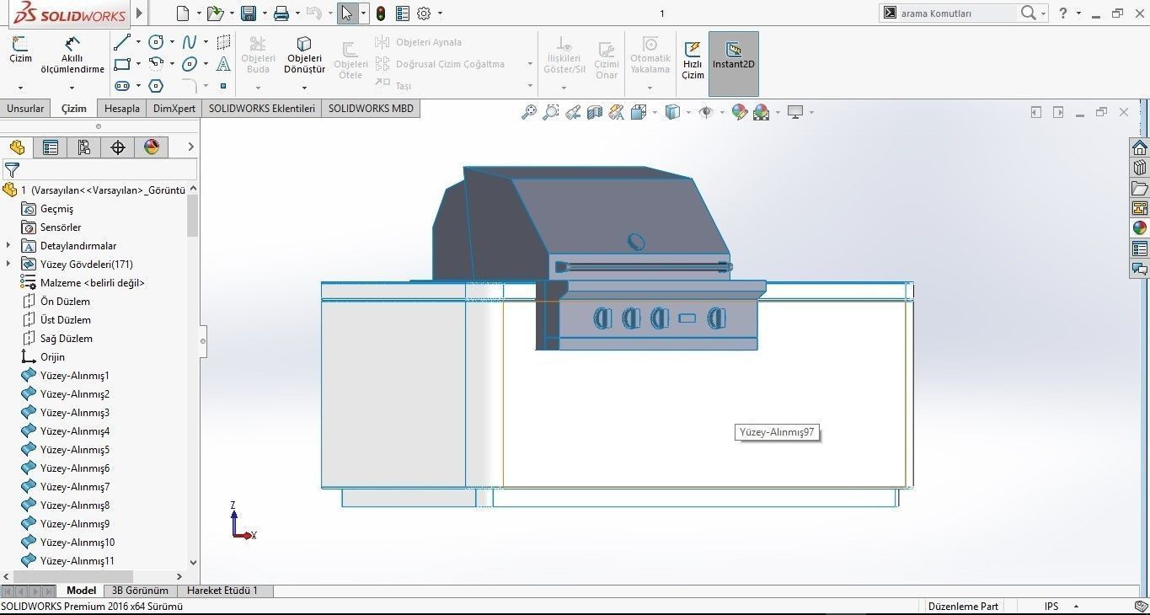This screenshot has height=615, width=1150.
Task: Click the arama Komutları search field
Action: tap(957, 13)
